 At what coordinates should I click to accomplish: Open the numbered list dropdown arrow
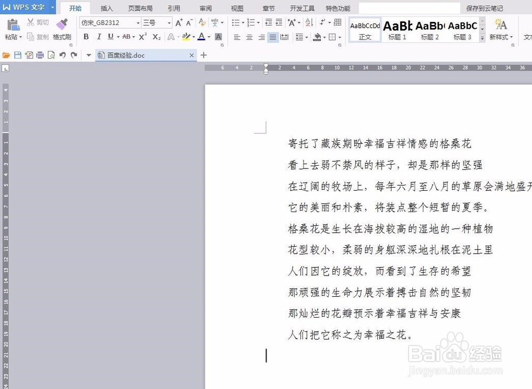point(258,23)
